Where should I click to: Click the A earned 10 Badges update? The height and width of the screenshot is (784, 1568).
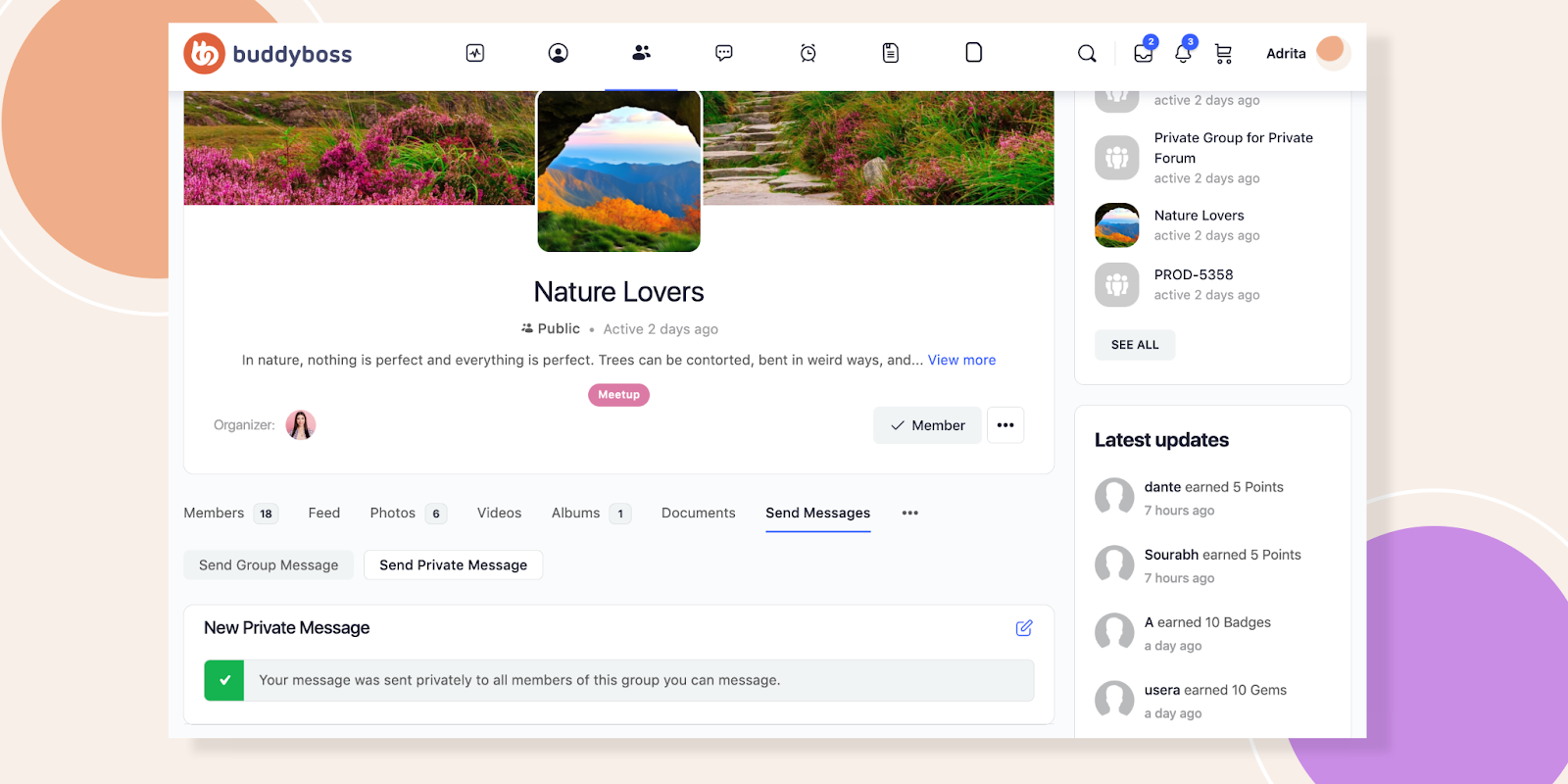[x=1207, y=622]
